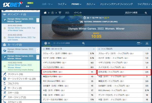Open ゲーリックフットボール (29) sport category

pyautogui.click(x=21, y=79)
